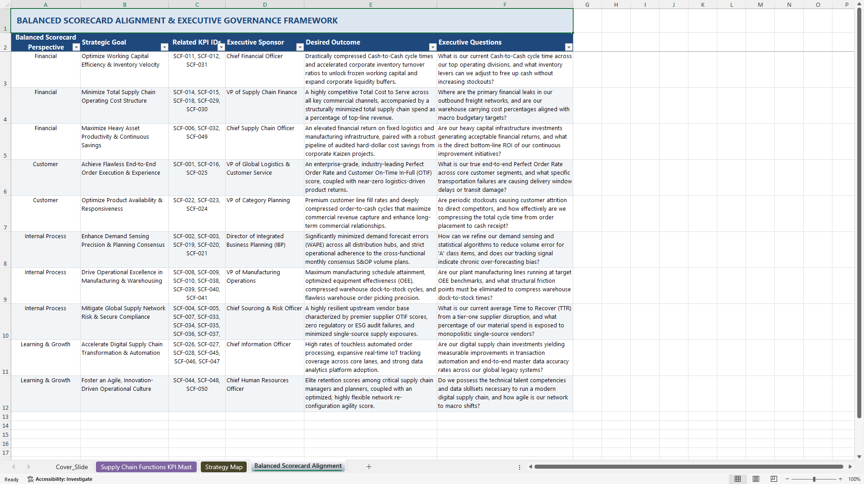Select 'Optimize Product Availability & Responsiveness' cell
This screenshot has width=864, height=484.
tap(124, 213)
